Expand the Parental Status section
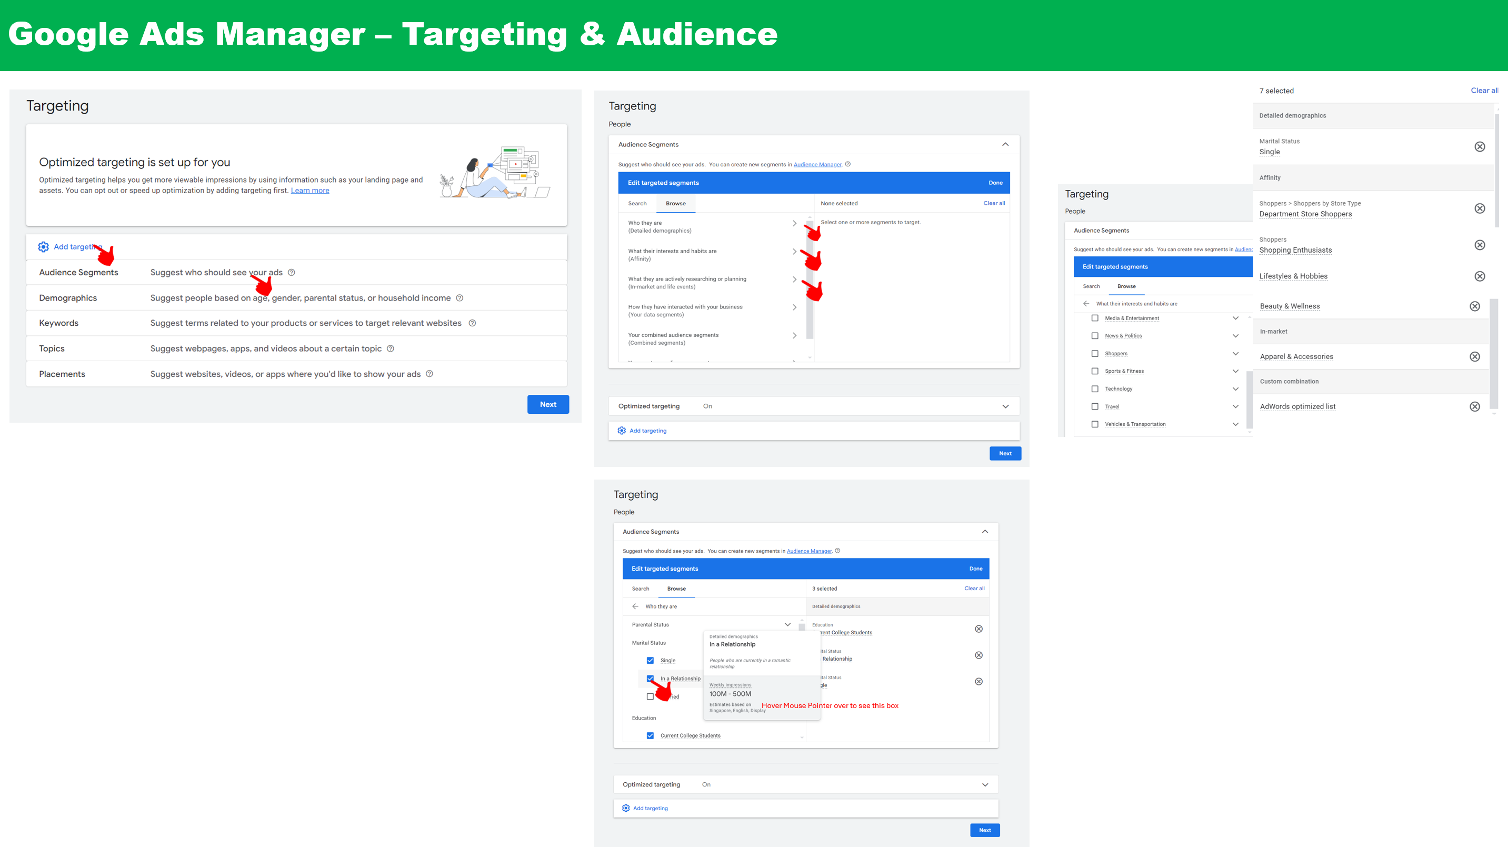The width and height of the screenshot is (1508, 847). pyautogui.click(x=787, y=624)
